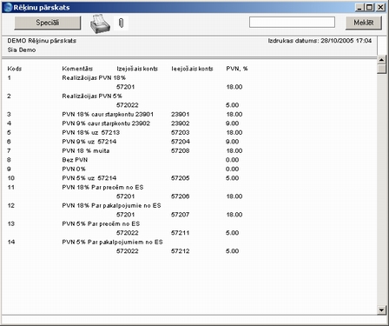
Task: Click incoming account 57207
Action: tap(180, 215)
